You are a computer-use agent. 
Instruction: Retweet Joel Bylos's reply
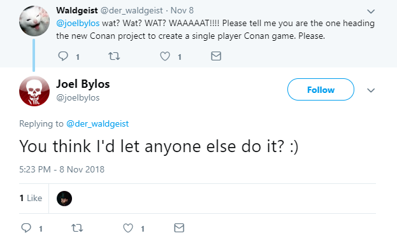[x=77, y=228]
